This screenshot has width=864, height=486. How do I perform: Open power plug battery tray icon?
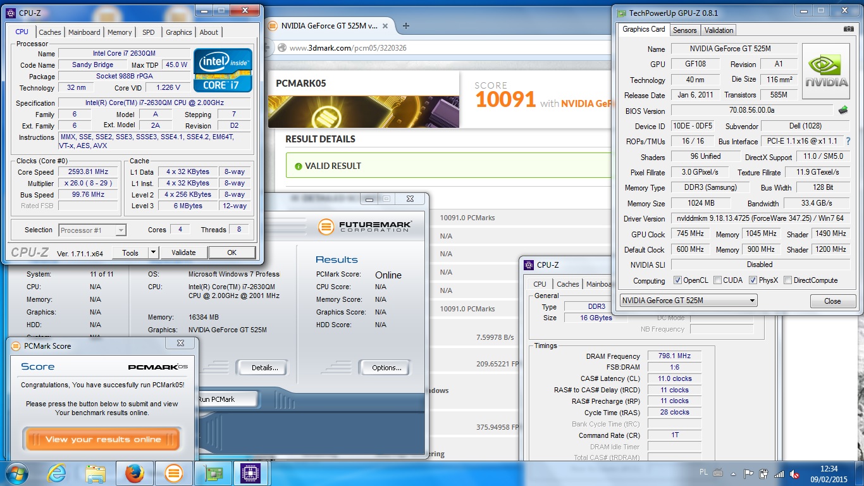tap(764, 473)
